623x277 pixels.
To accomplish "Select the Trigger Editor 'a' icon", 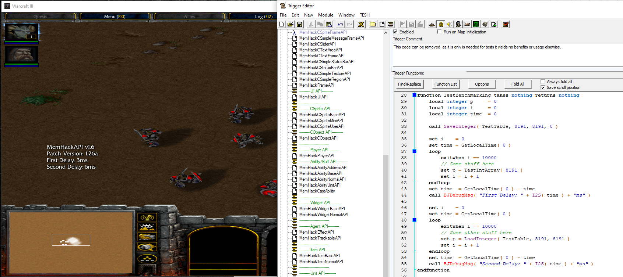I will [441, 24].
